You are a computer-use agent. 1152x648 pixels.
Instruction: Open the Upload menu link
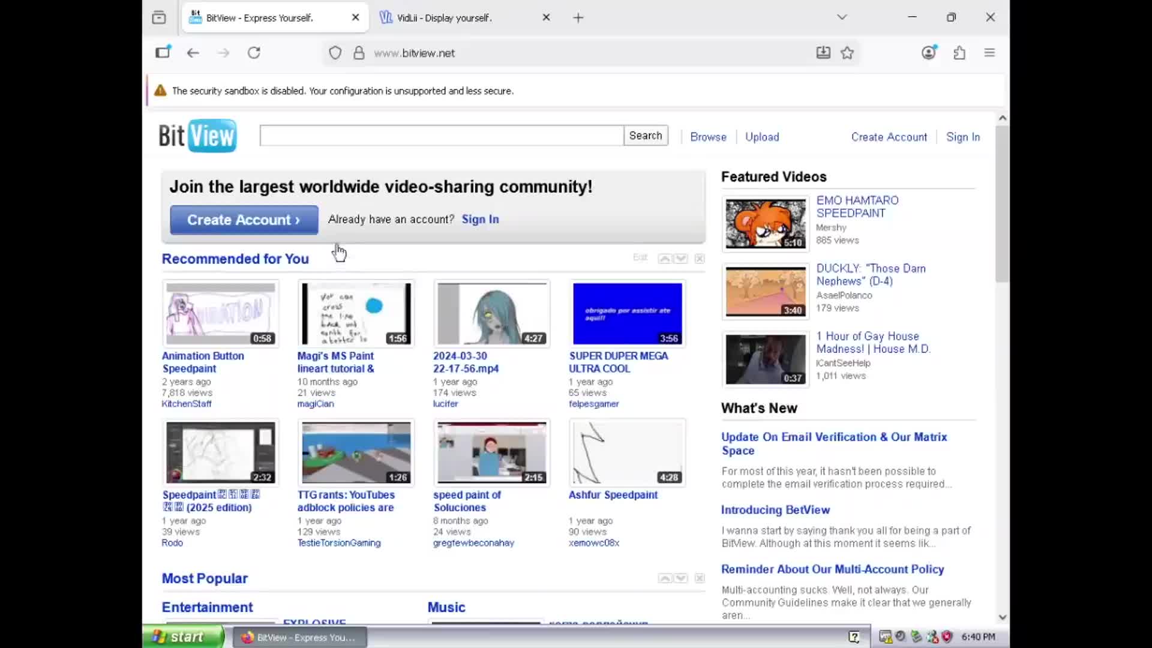tap(762, 137)
